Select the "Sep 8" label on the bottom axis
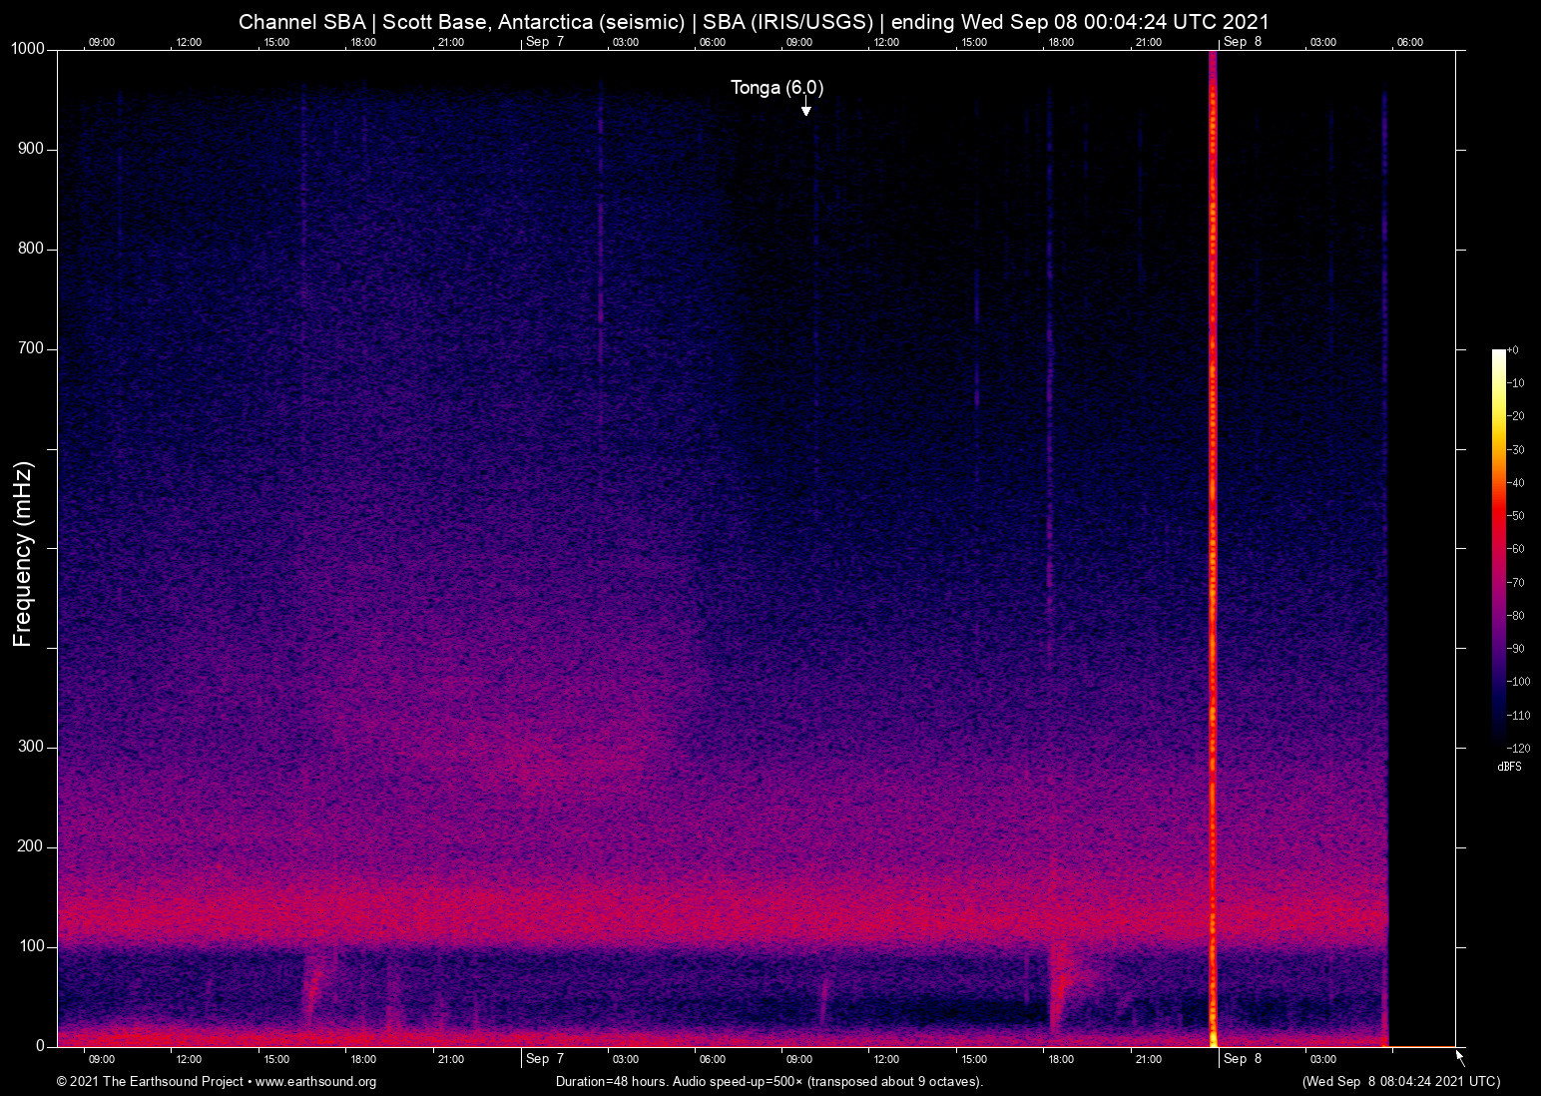Viewport: 1541px width, 1096px height. tap(1242, 1059)
